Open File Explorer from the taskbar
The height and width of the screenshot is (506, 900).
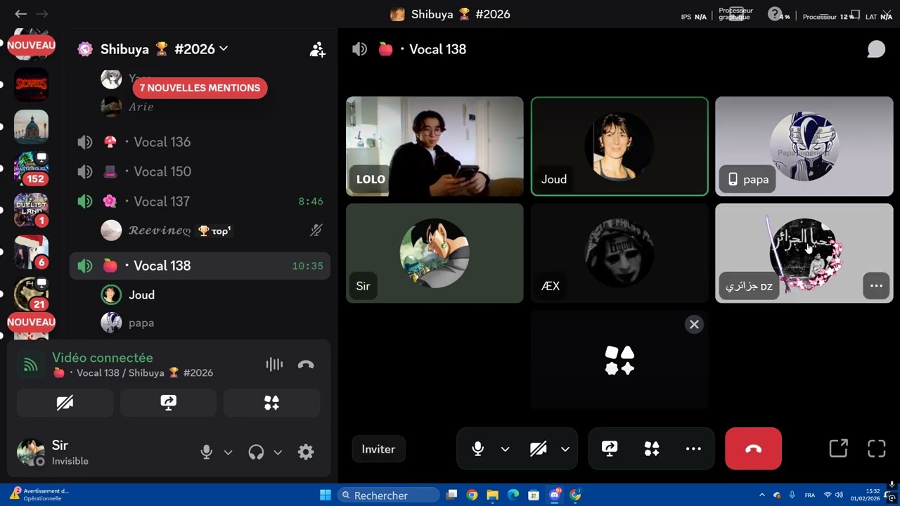[492, 495]
